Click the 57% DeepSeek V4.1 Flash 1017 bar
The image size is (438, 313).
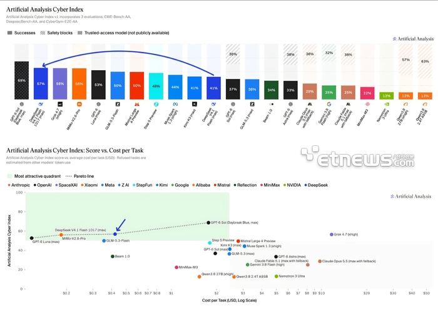(41, 83)
